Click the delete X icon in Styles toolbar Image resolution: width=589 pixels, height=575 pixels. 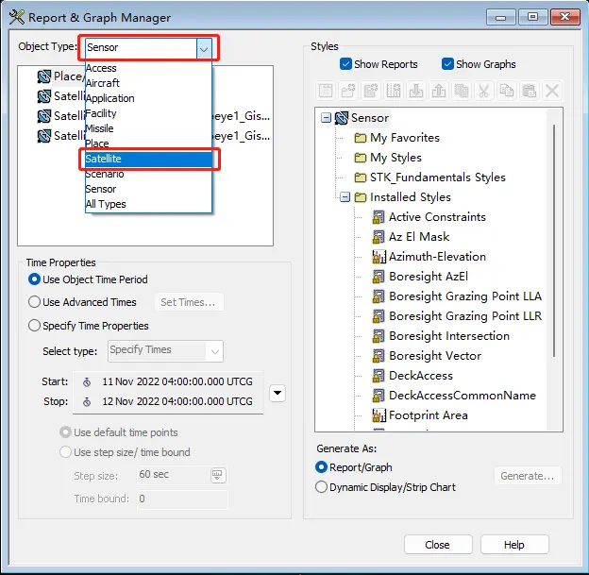(x=552, y=92)
